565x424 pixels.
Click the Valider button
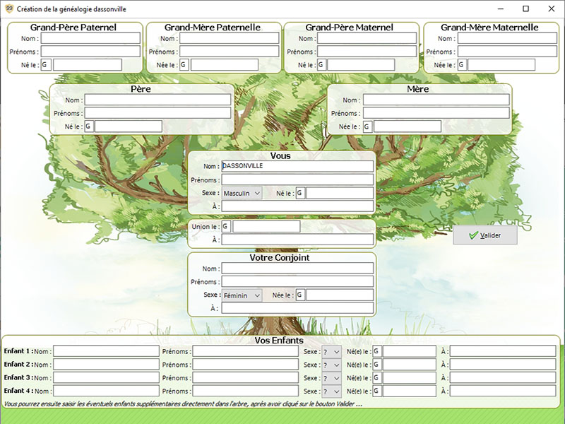click(484, 235)
